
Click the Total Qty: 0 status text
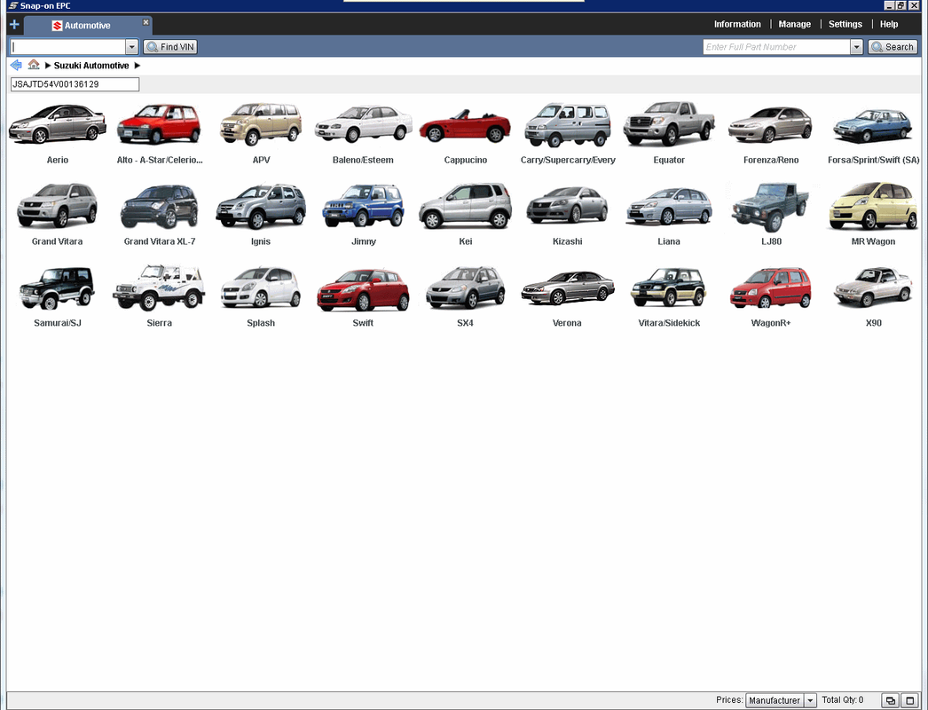(x=842, y=700)
